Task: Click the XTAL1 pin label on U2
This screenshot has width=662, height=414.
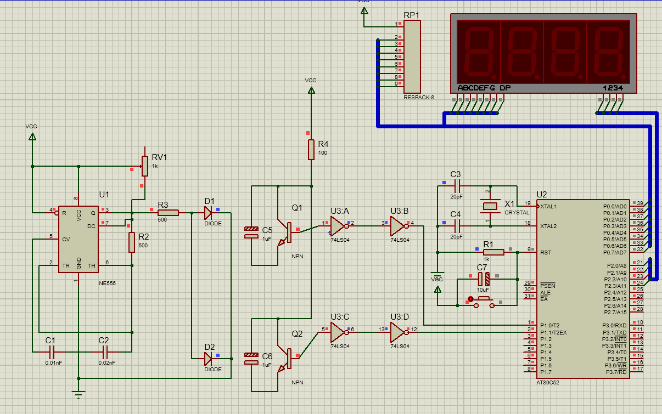Action: coord(548,206)
